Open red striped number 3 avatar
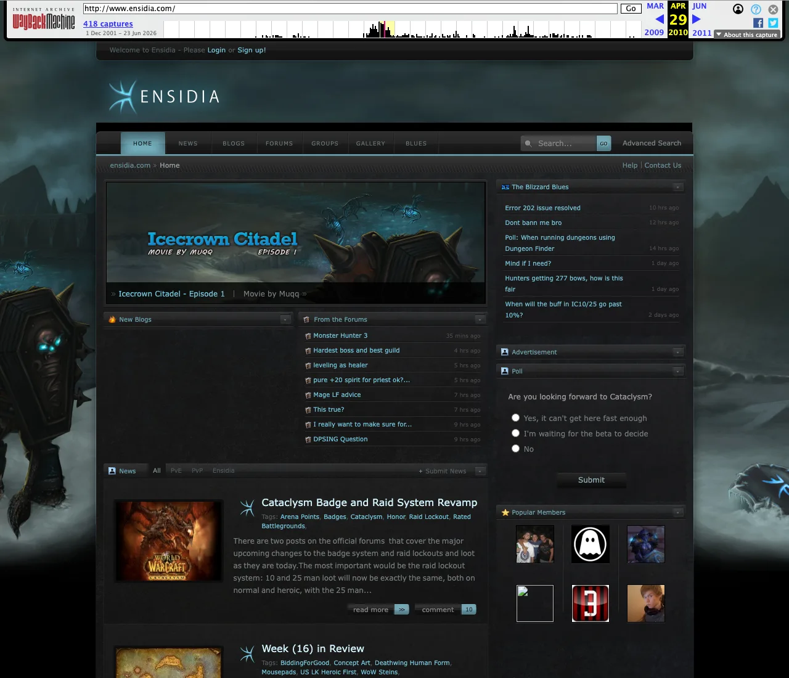Screen dimensions: 789x678 [x=591, y=603]
